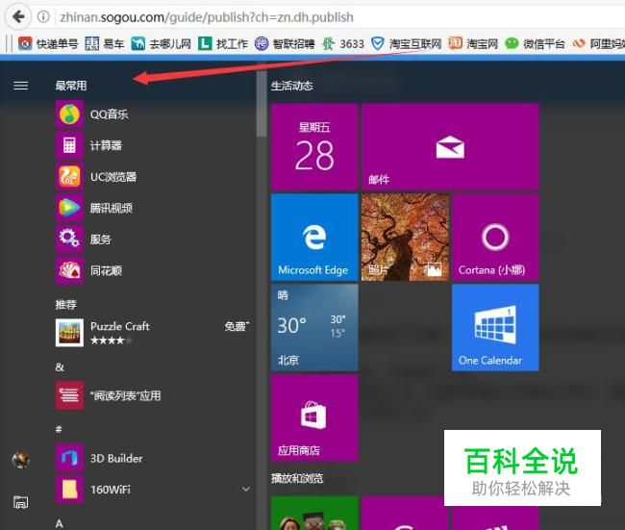Click the site info icon in address bar
This screenshot has height=530, width=625.
pos(43,16)
